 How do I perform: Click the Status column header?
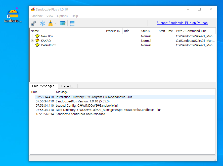pyautogui.click(x=149, y=31)
